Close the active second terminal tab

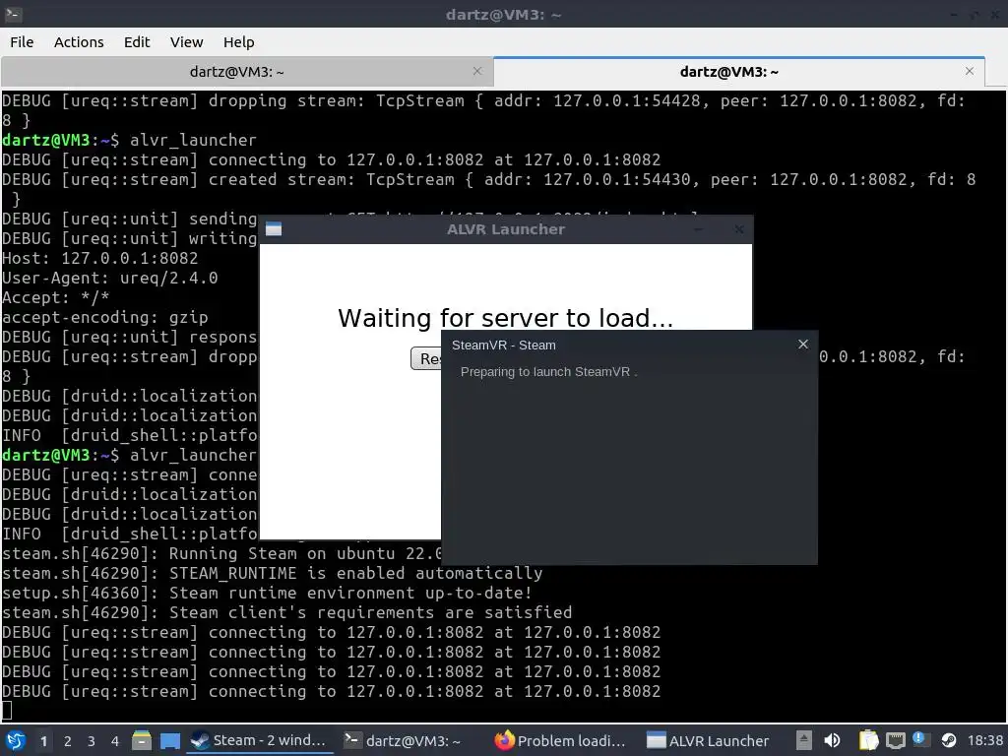tap(970, 71)
